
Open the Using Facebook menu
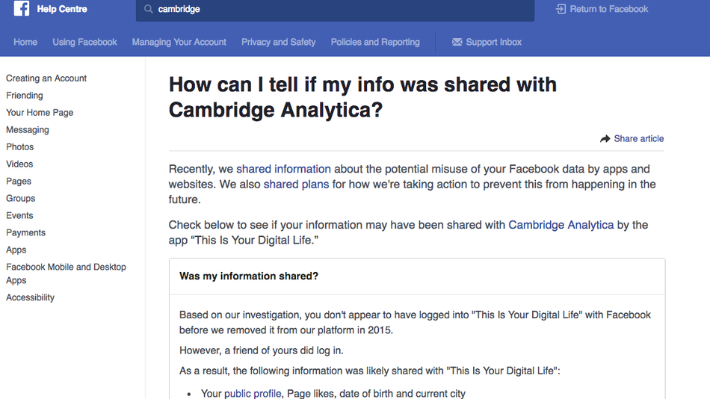(x=84, y=42)
